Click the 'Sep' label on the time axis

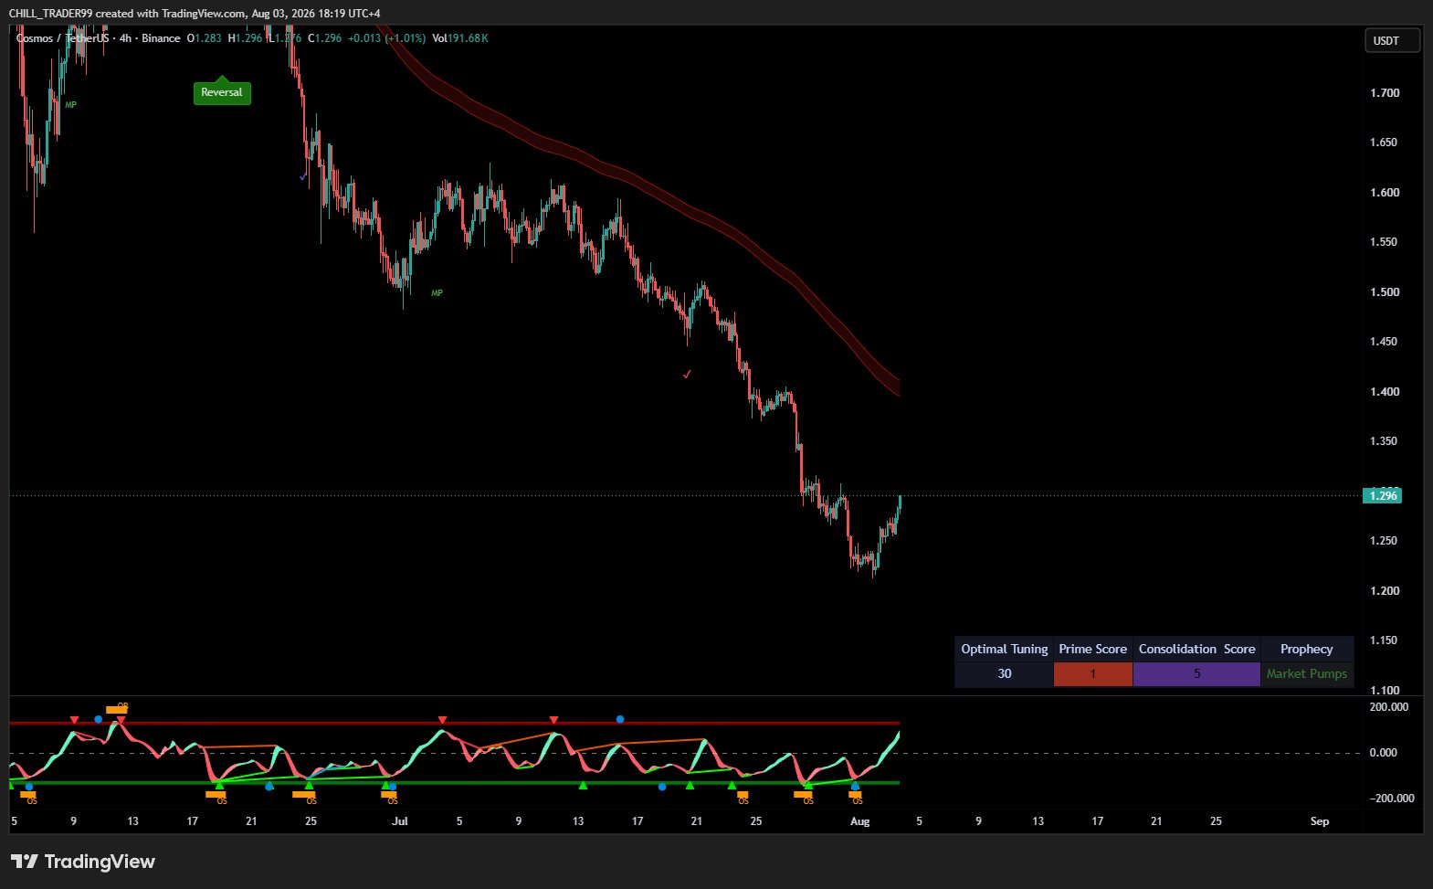click(1320, 821)
